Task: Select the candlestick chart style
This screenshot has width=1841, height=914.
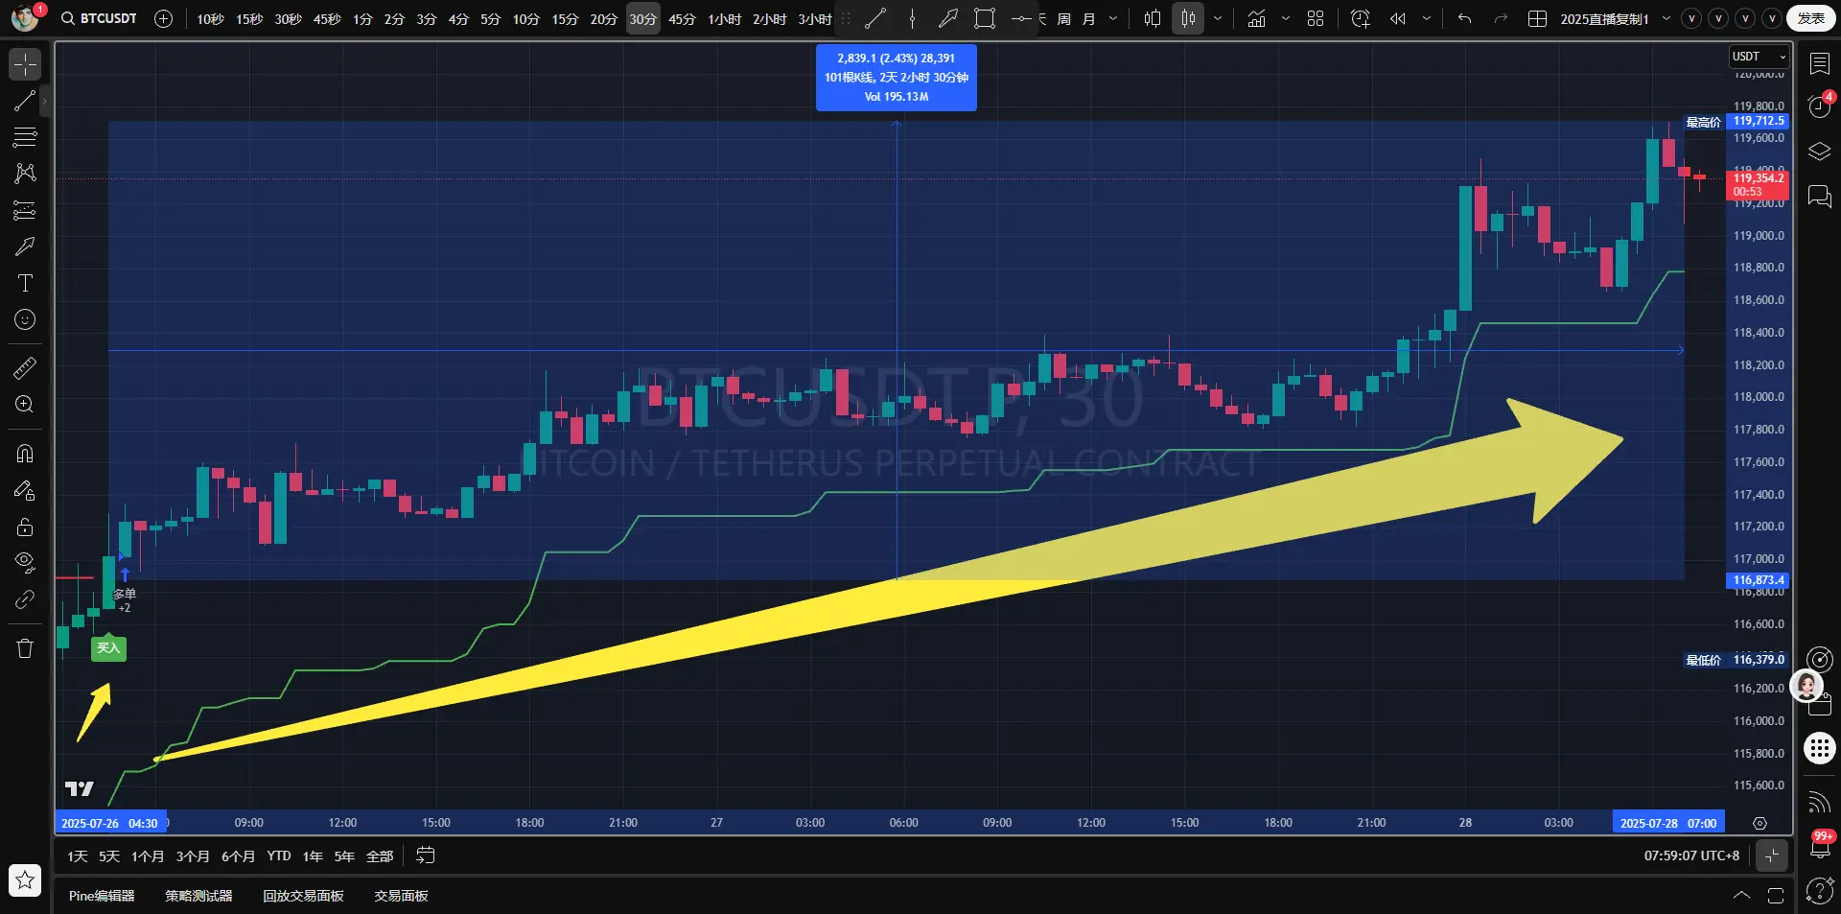Action: click(1188, 18)
